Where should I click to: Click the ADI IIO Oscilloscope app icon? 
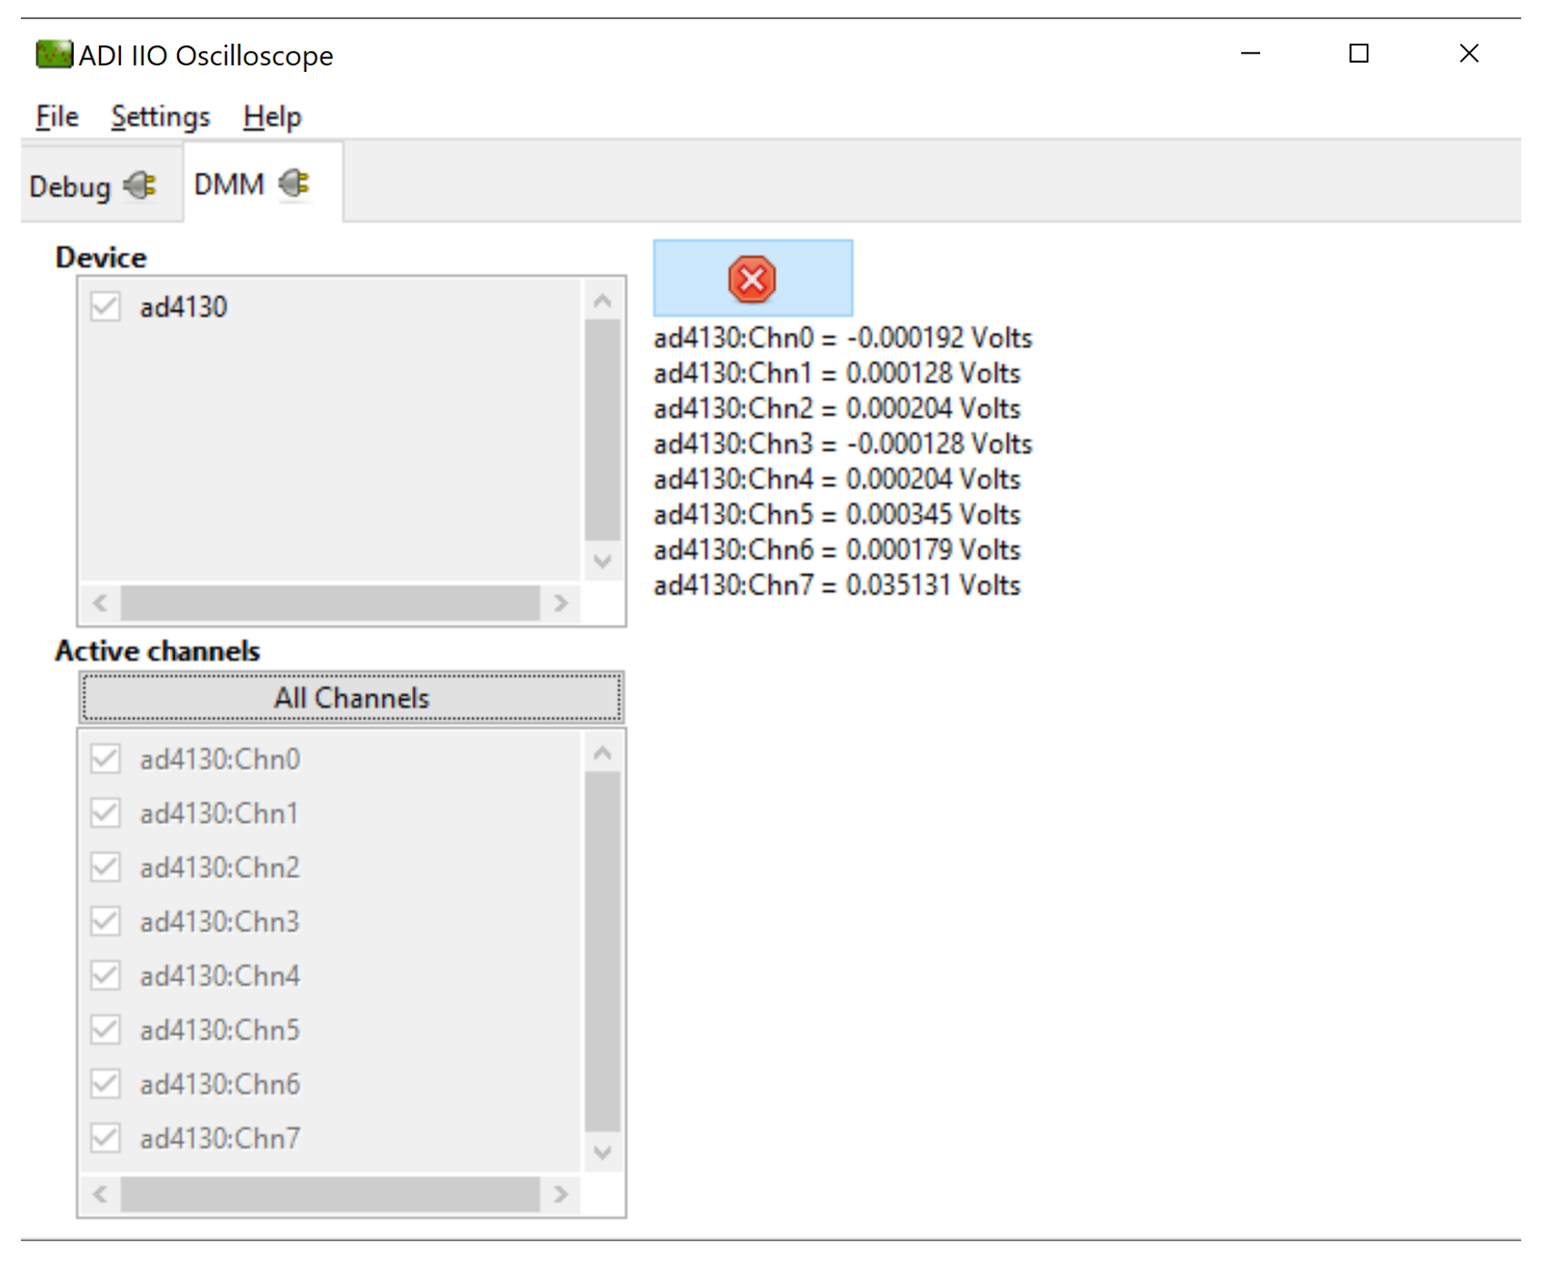(54, 55)
